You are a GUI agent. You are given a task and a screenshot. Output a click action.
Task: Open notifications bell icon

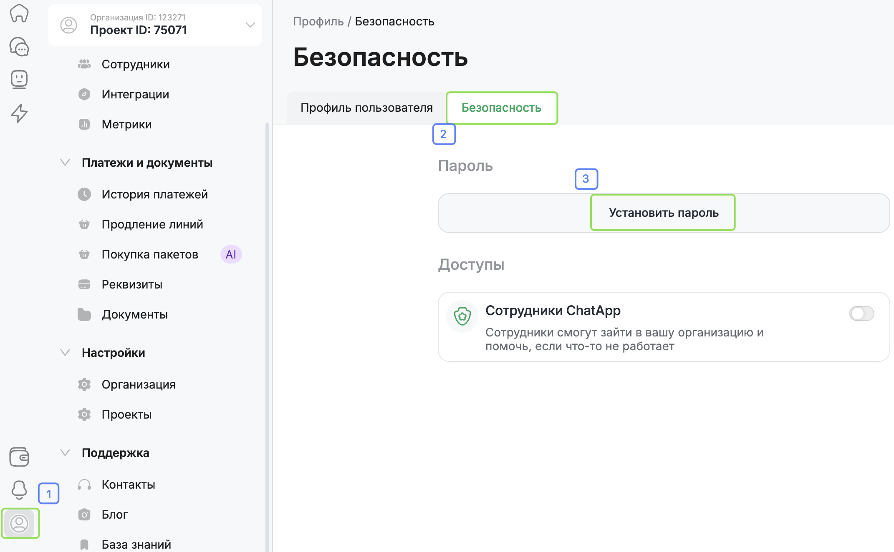pos(19,489)
